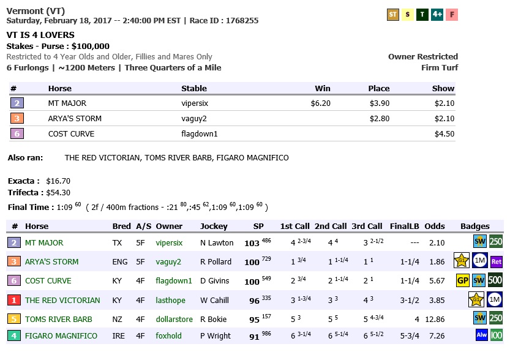Click the Odds column header
Image resolution: width=510 pixels, height=352 pixels.
(435, 227)
